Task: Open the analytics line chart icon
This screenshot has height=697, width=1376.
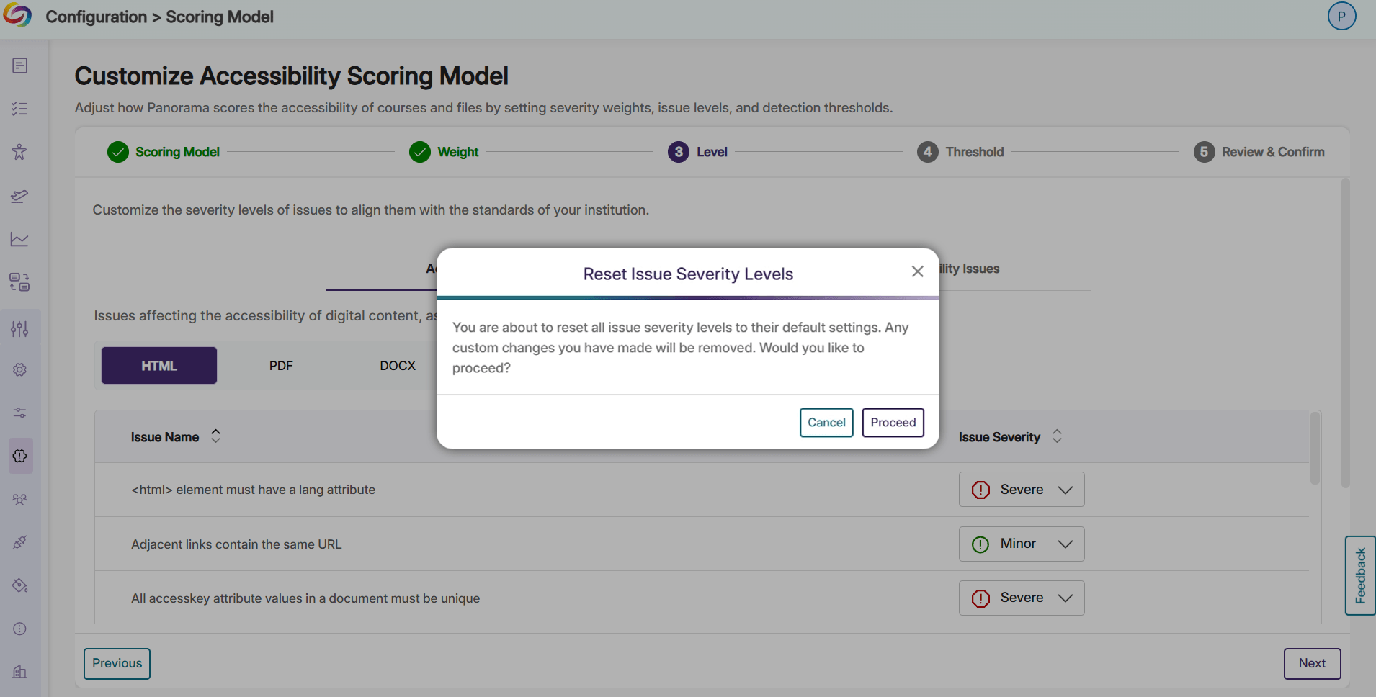Action: [x=19, y=239]
